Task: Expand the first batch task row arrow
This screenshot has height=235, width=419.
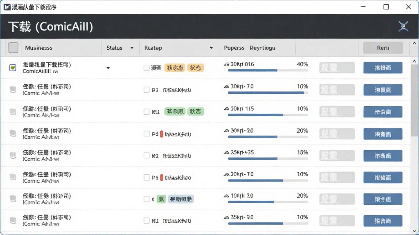Action: [x=108, y=68]
